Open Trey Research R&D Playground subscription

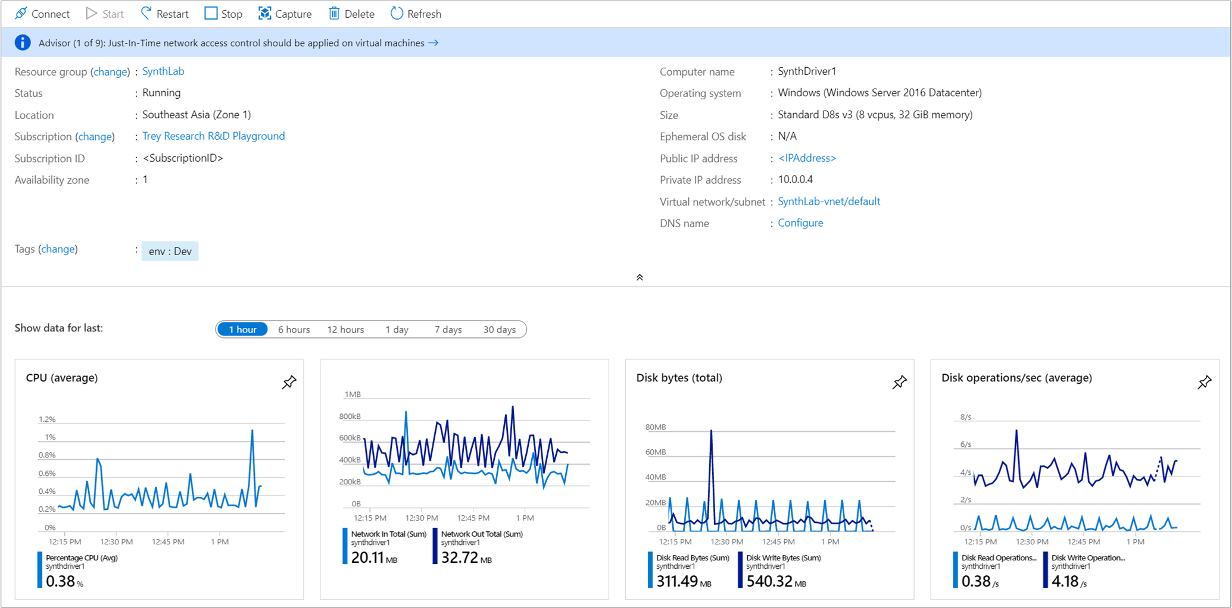point(213,136)
